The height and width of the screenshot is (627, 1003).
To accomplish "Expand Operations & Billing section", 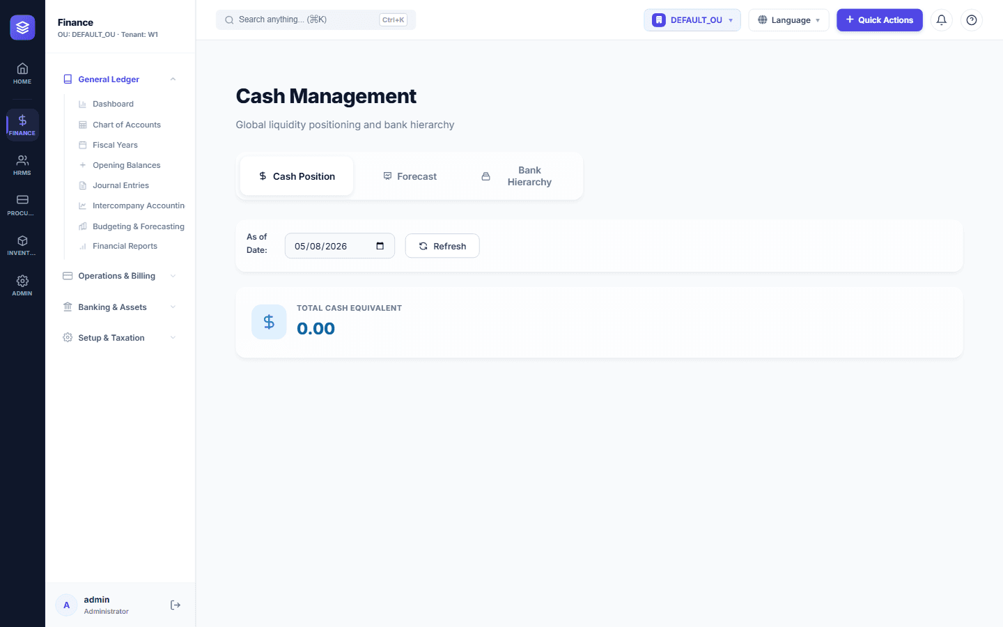I will point(119,276).
